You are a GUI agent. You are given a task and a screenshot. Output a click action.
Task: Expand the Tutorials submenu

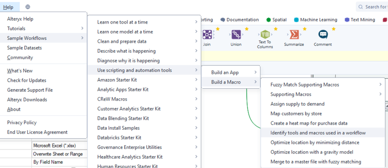pyautogui.click(x=43, y=28)
